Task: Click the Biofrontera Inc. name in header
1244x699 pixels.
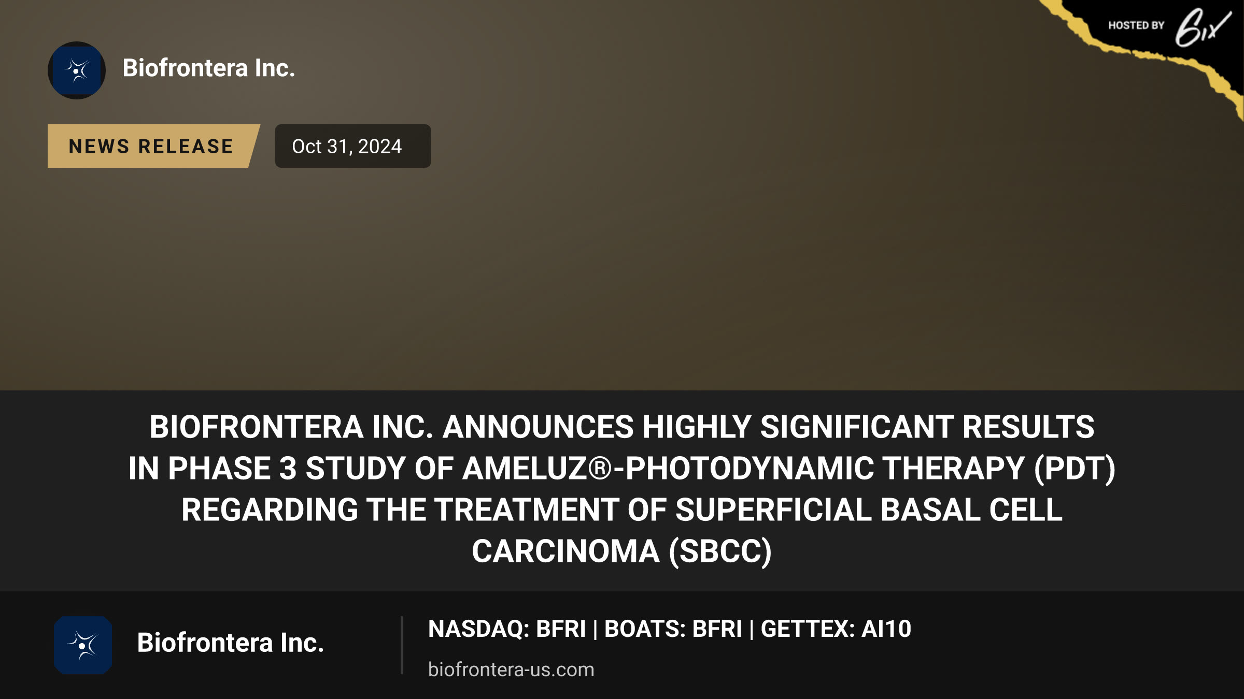Action: pos(209,68)
